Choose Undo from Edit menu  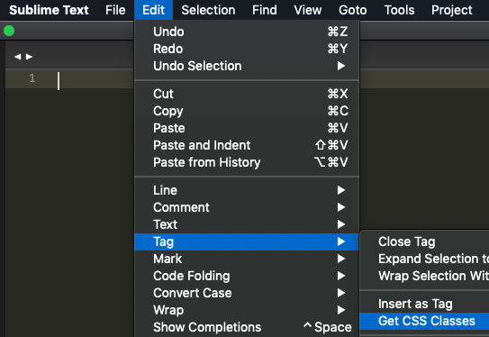[x=247, y=32]
